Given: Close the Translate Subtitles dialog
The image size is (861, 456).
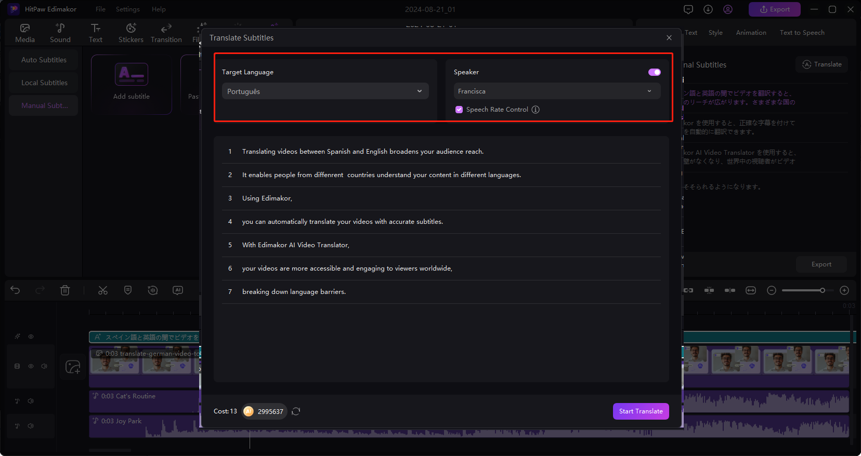Looking at the screenshot, I should coord(669,38).
